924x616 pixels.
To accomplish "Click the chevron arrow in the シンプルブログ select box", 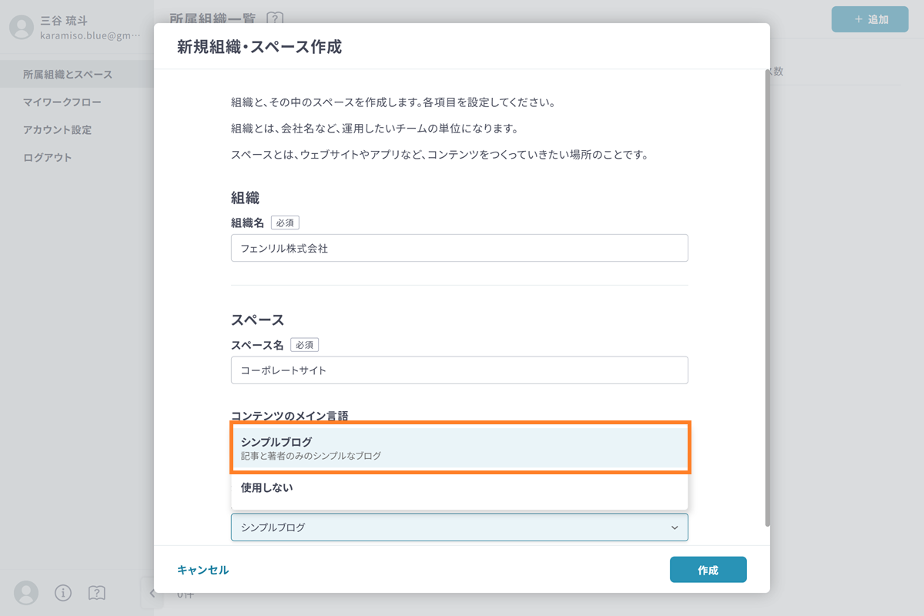I will coord(675,527).
